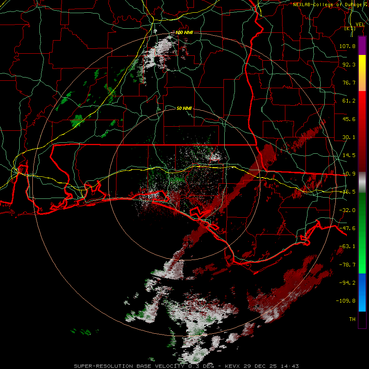Image resolution: width=369 pixels, height=369 pixels.
Task: Click the "100 NMI" range ring label
Action: point(184,32)
